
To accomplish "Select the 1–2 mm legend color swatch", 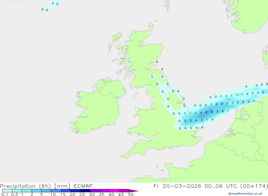I will coord(27,191).
